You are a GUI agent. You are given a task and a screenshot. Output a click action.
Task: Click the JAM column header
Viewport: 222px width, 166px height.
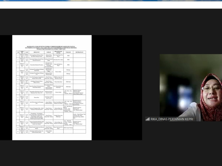(x=27, y=52)
